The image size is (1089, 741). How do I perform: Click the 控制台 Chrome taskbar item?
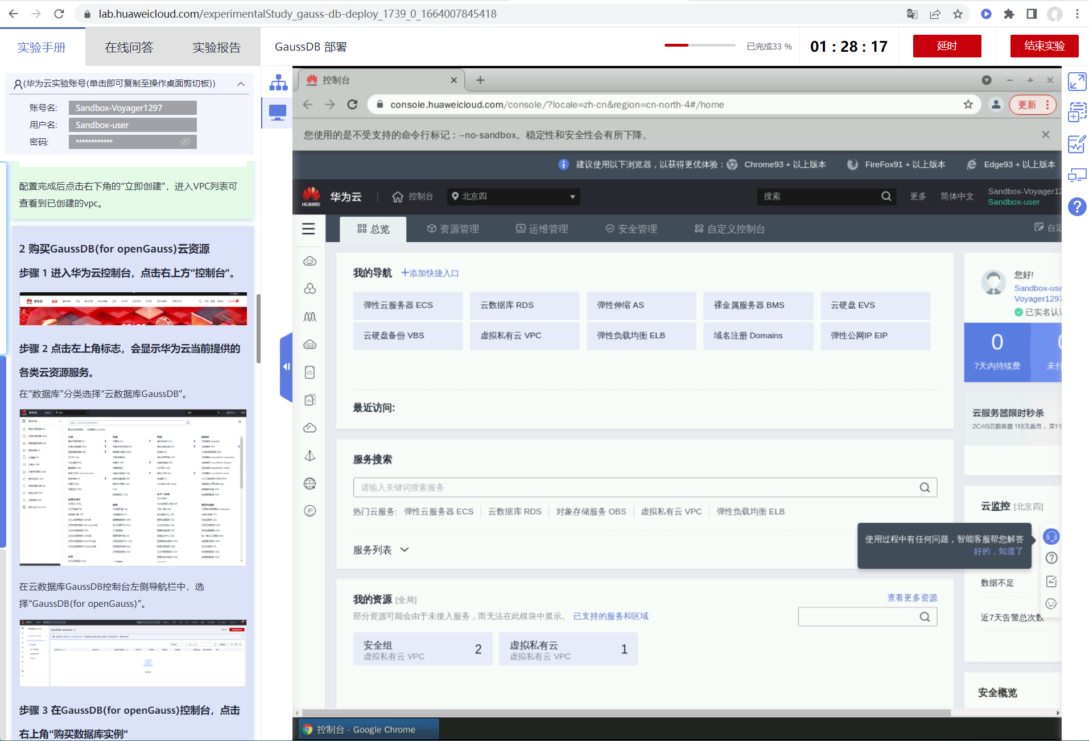click(369, 730)
